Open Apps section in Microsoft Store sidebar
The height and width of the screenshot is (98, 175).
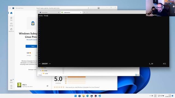pos(11,19)
